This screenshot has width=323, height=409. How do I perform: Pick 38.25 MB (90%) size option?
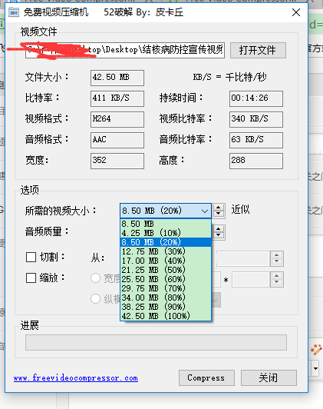point(166,307)
